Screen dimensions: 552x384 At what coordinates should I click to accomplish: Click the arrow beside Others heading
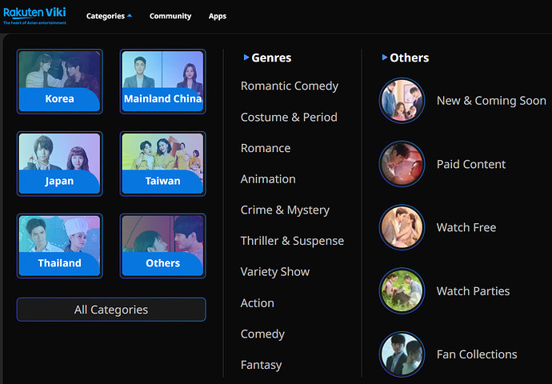[x=385, y=58]
